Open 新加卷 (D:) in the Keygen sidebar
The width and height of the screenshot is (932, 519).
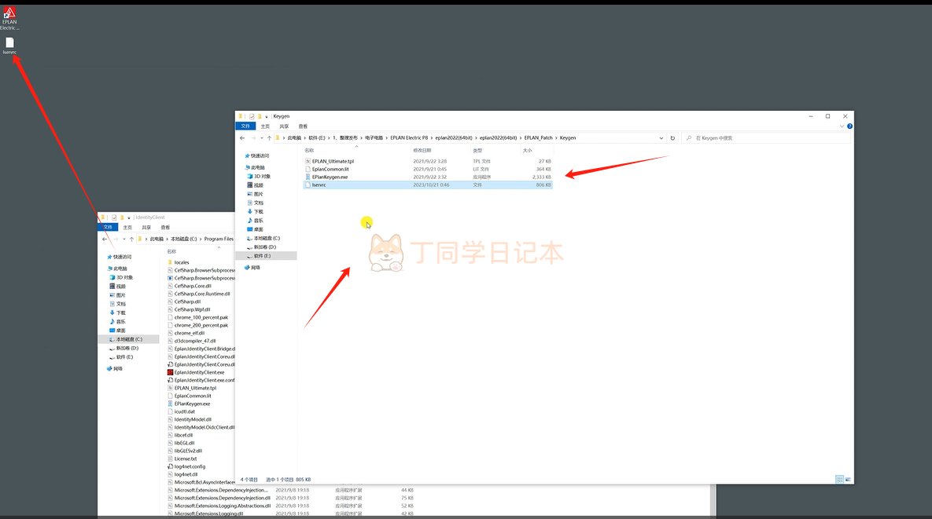pyautogui.click(x=264, y=247)
